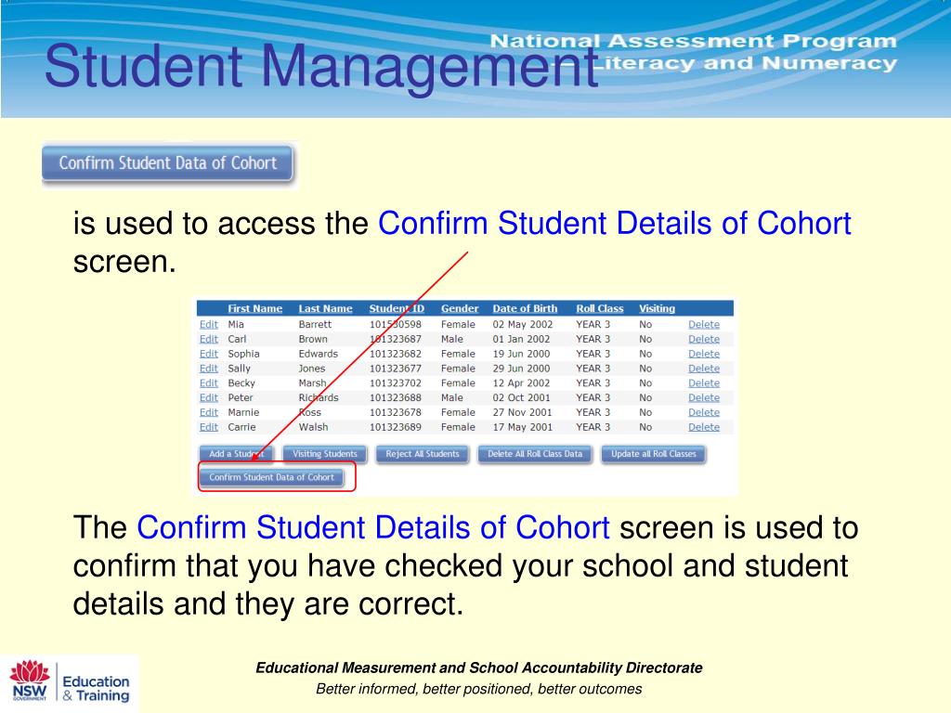The width and height of the screenshot is (951, 713).
Task: Sort by Student ID column header
Action: [x=397, y=308]
